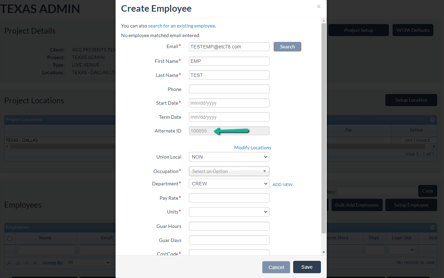
Task: Click the Save button
Action: (307, 267)
